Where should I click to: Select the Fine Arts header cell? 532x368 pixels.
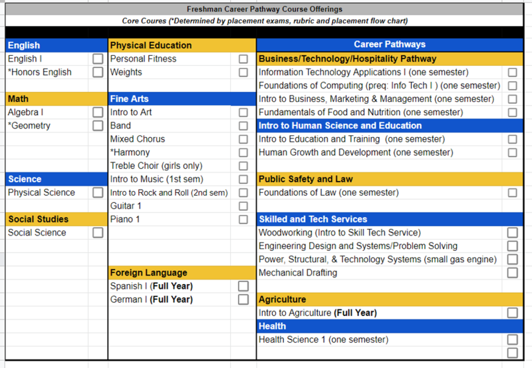pyautogui.click(x=182, y=98)
